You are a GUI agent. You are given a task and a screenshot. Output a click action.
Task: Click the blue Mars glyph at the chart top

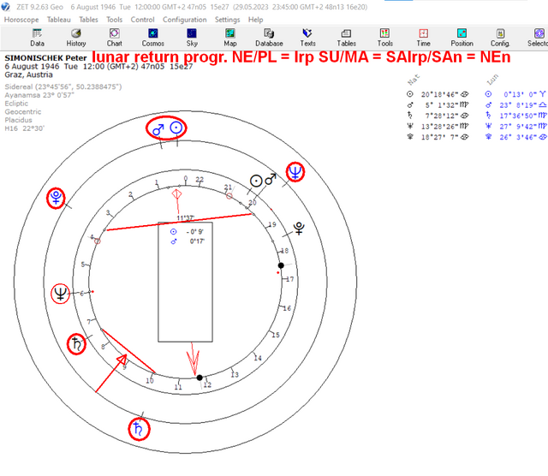(158, 130)
